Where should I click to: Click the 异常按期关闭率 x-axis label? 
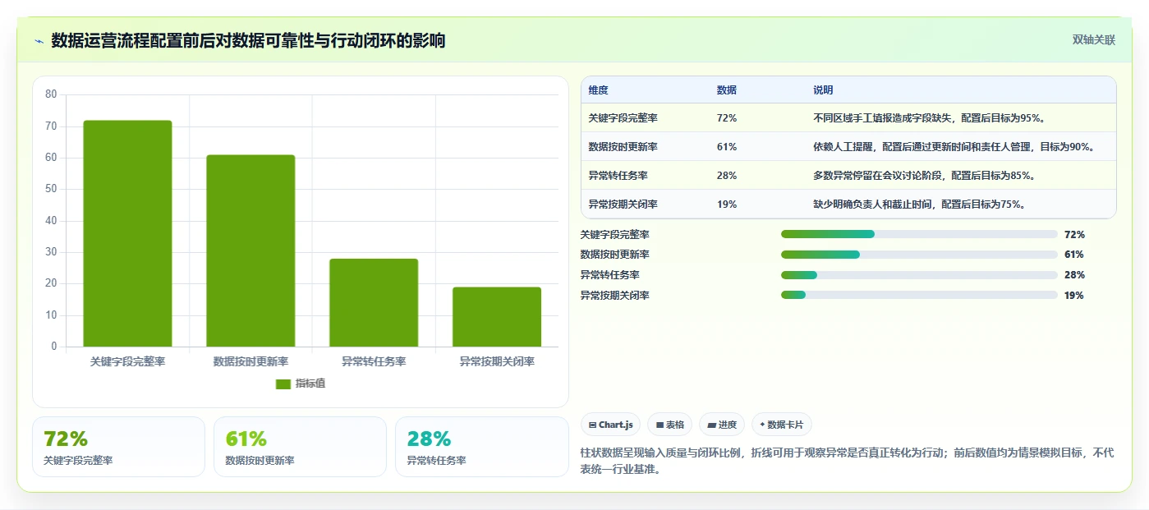497,361
